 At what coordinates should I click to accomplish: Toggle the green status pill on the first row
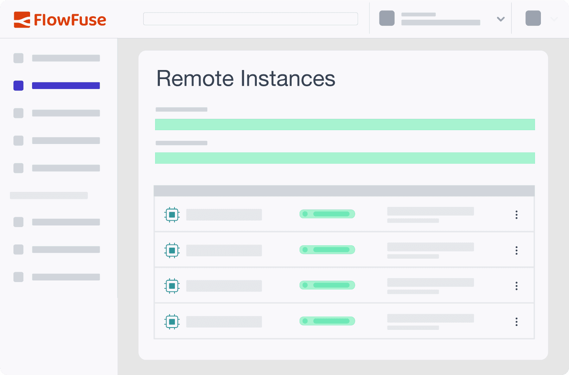(x=327, y=214)
